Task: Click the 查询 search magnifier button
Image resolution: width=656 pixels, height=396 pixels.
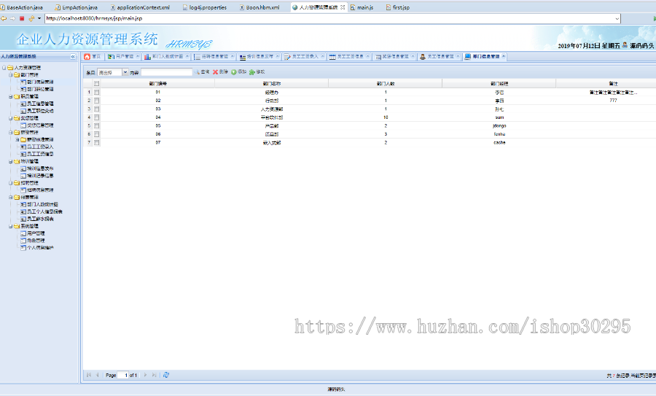Action: coord(202,72)
